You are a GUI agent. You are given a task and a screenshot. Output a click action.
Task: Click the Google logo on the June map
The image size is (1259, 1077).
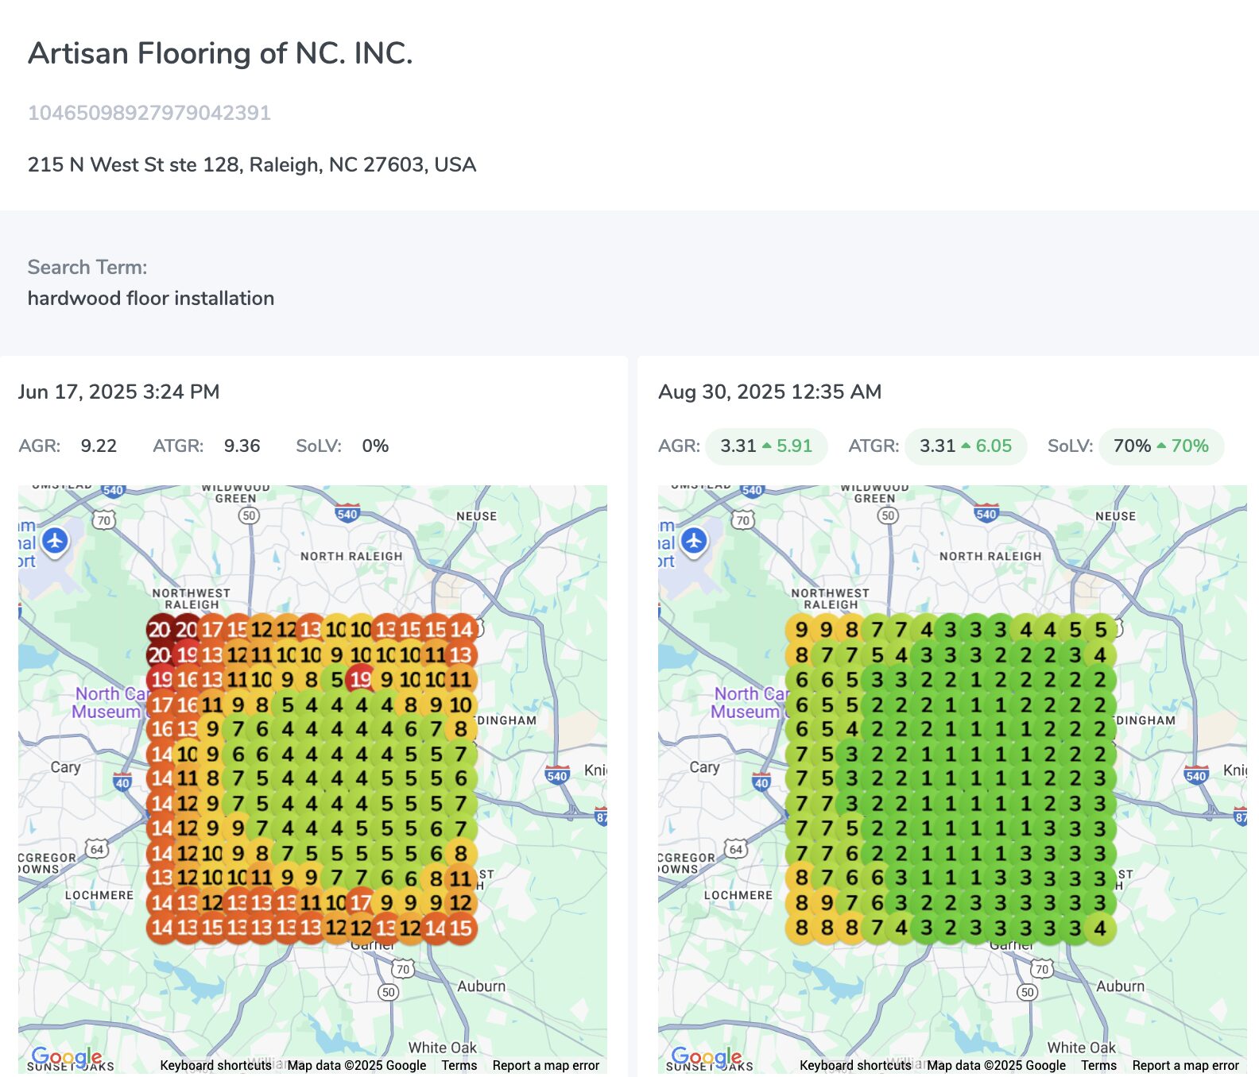click(67, 1056)
